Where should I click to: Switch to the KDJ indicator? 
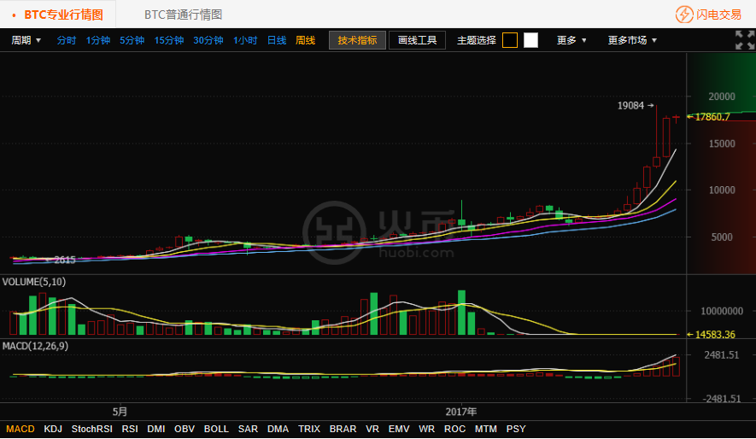(x=53, y=429)
